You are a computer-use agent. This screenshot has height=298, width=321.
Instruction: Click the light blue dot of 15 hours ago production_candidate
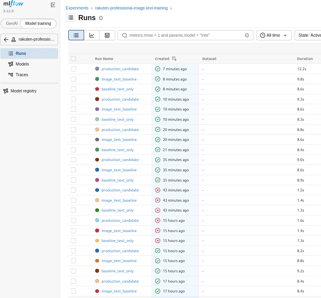97,220
